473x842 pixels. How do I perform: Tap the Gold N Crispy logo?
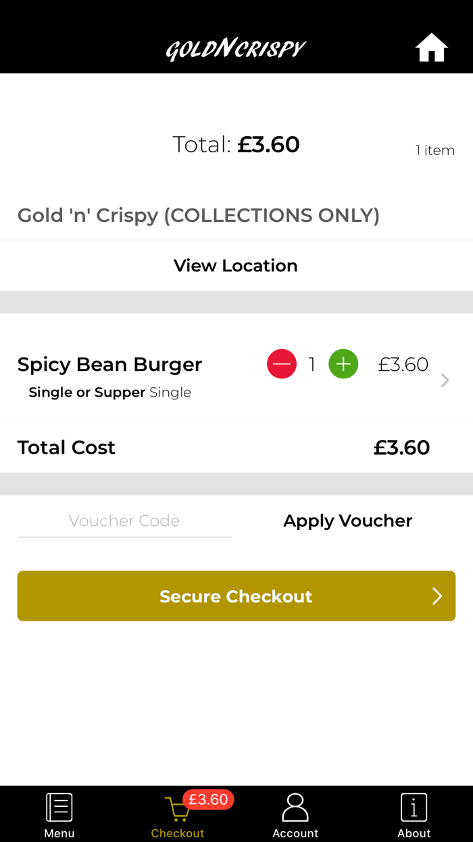236,47
